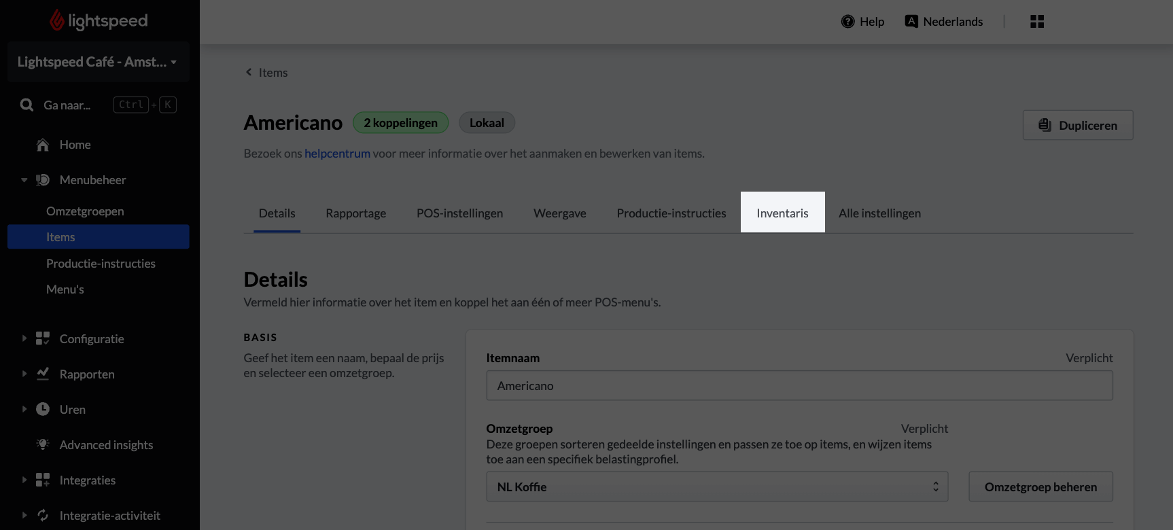
Task: Click the Rapporten chart icon
Action: pyautogui.click(x=43, y=374)
